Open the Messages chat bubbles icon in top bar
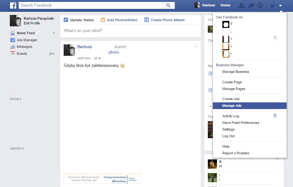Image resolution: width=293 pixels, height=187 pixels. [x=251, y=6]
